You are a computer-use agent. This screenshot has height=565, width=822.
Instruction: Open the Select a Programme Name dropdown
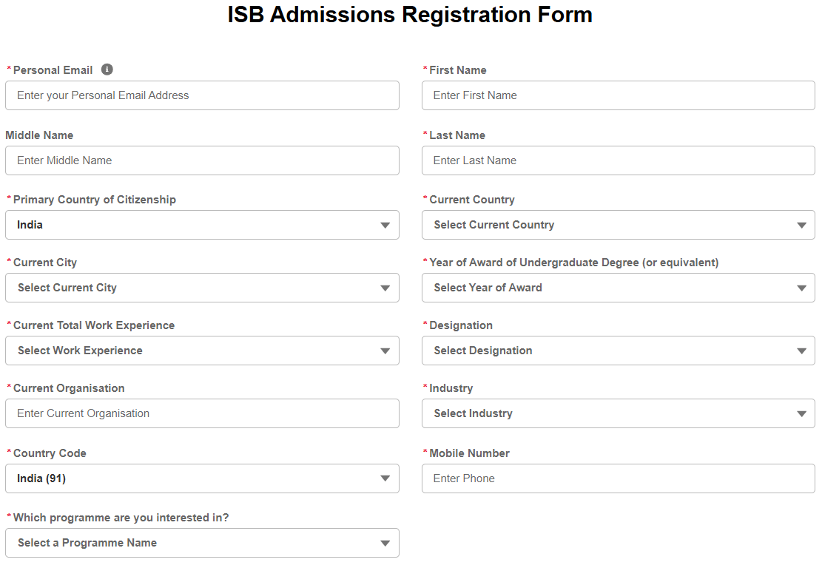click(x=202, y=542)
